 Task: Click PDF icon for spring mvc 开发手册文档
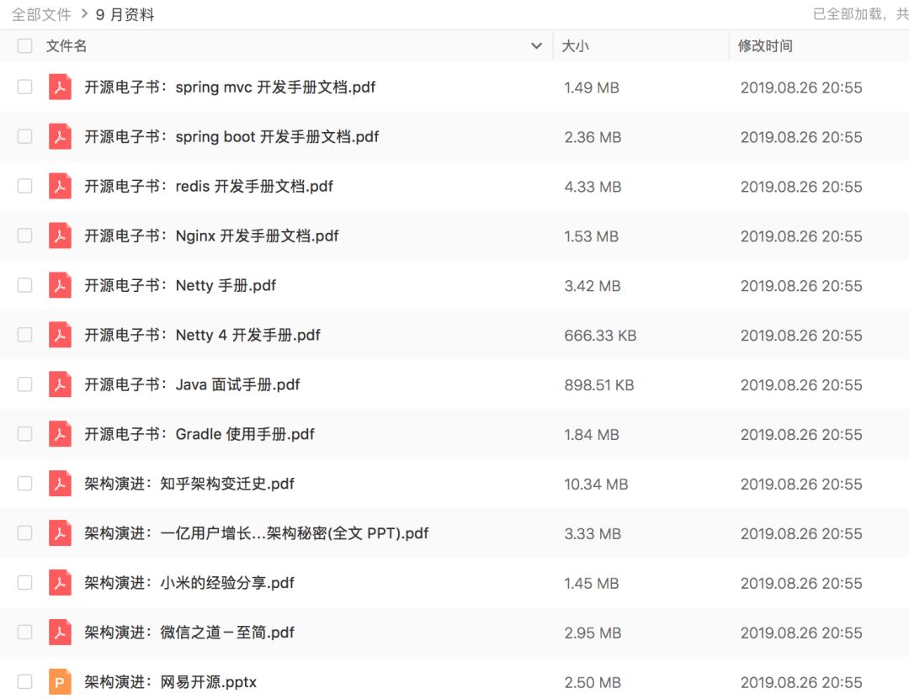60,87
